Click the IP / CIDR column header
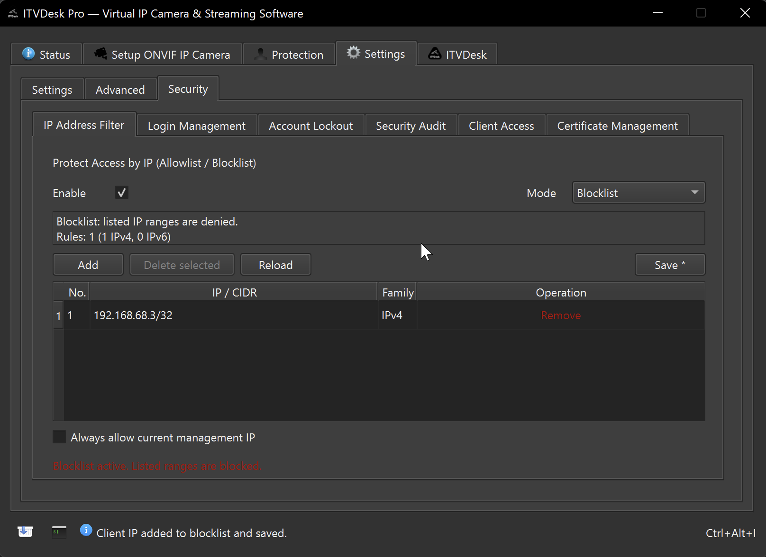Image resolution: width=766 pixels, height=557 pixels. click(x=234, y=293)
